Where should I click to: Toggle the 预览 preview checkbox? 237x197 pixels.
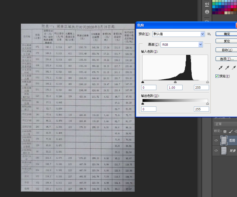pos(217,76)
